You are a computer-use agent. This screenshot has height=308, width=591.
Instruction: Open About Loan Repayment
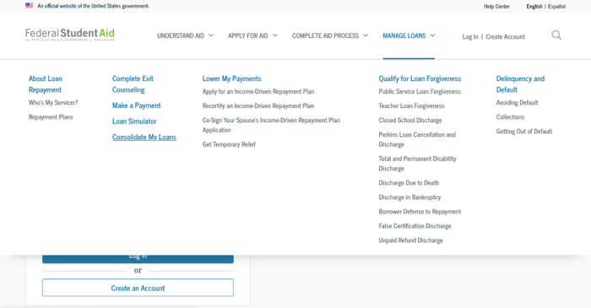tap(46, 84)
